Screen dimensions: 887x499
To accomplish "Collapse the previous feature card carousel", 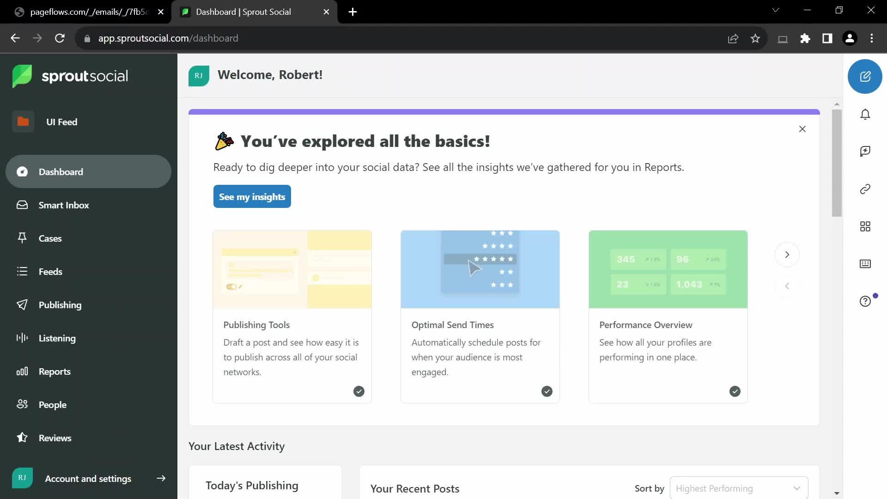I will click(x=786, y=286).
